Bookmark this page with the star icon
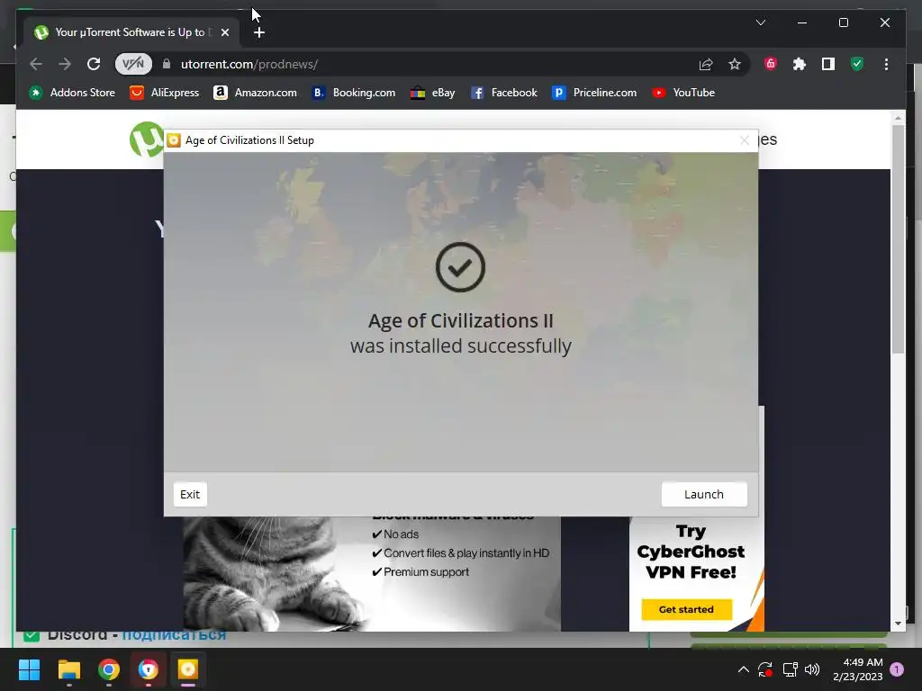This screenshot has width=922, height=691. click(x=735, y=64)
